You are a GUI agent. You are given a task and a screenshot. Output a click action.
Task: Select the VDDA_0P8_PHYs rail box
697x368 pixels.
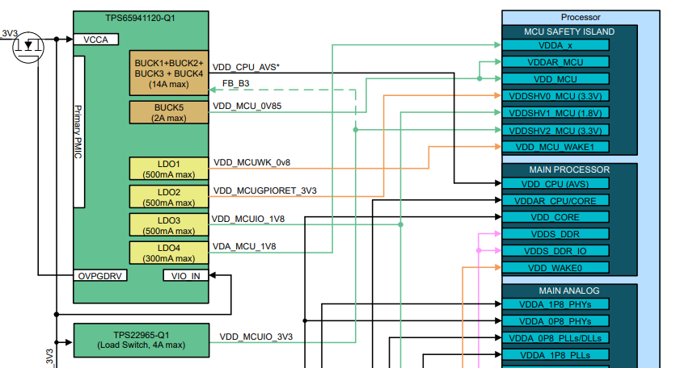click(555, 321)
